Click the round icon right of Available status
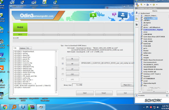The width and height of the screenshot is (169, 110). [167, 95]
